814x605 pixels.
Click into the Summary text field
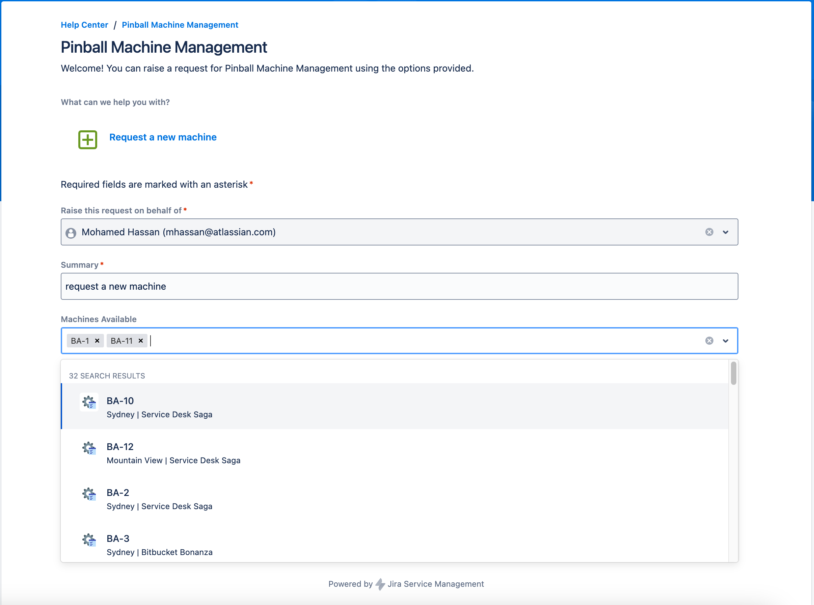pyautogui.click(x=399, y=286)
